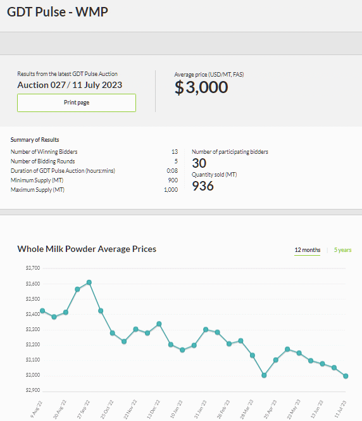Image resolution: width=362 pixels, height=421 pixels.
Task: Select the 13 Dec '22 data point
Action: 159,324
